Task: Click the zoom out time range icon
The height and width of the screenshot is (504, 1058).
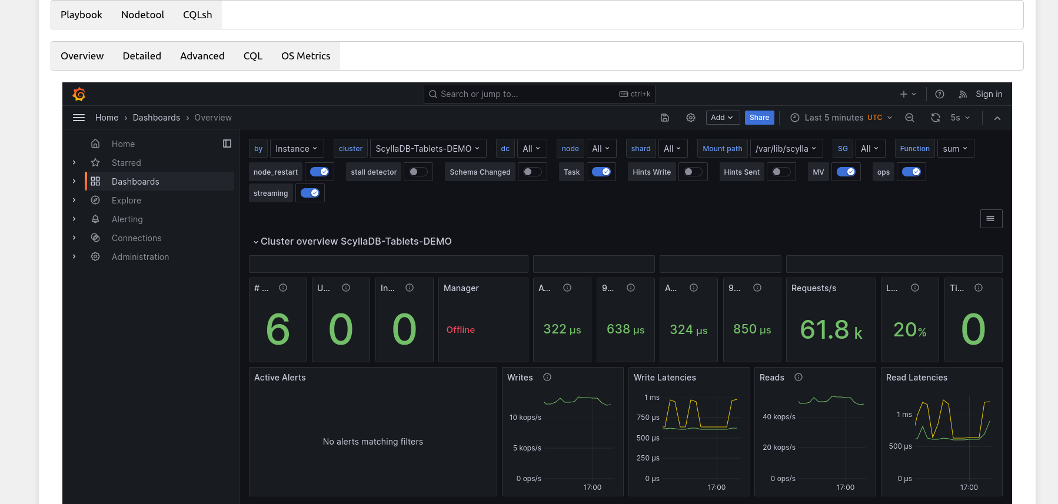Action: pos(910,118)
